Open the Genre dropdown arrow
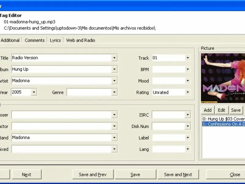Image resolution: width=245 pixels, height=184 pixels. coord(114,92)
